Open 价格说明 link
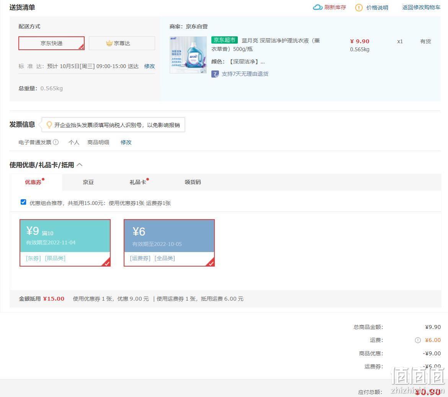The width and height of the screenshot is (448, 397). tap(377, 8)
